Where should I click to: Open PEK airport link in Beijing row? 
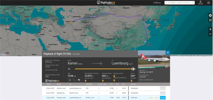pyautogui.click(x=63, y=93)
